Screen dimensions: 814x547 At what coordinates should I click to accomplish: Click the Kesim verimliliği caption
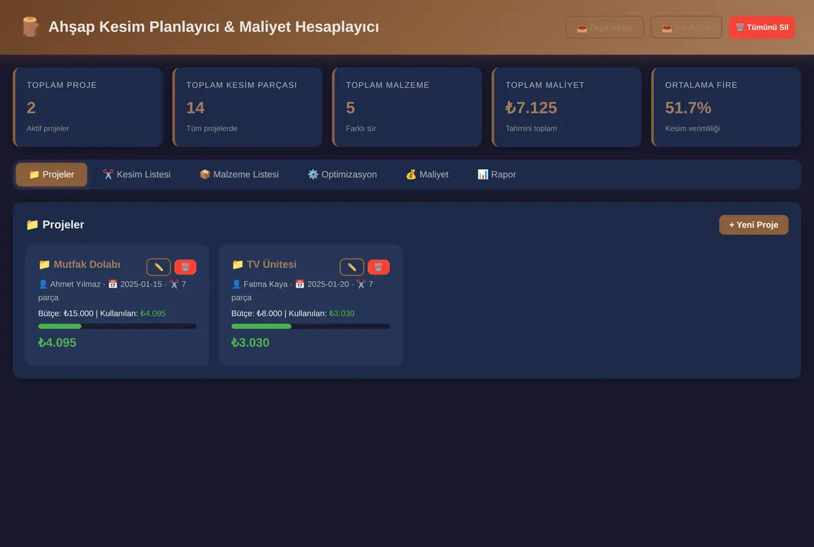693,128
